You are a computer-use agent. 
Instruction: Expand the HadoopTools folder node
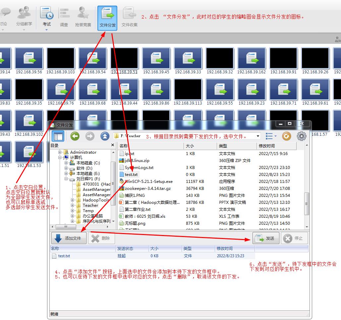[72, 200]
